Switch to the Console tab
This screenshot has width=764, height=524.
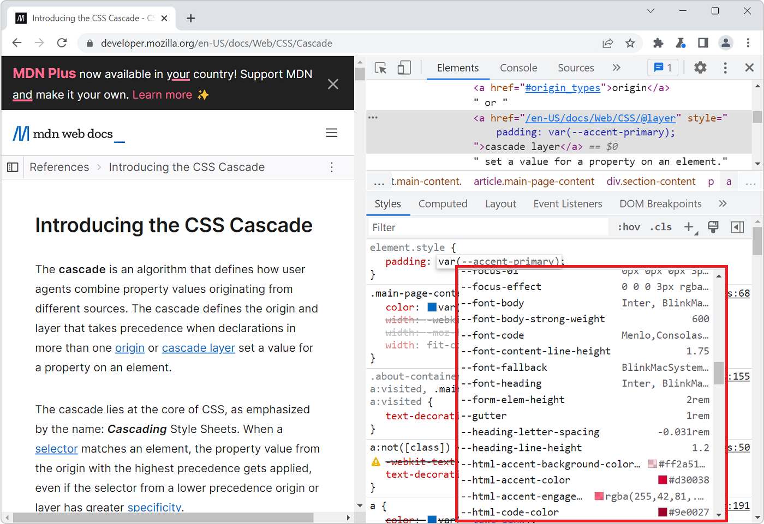[x=518, y=68]
